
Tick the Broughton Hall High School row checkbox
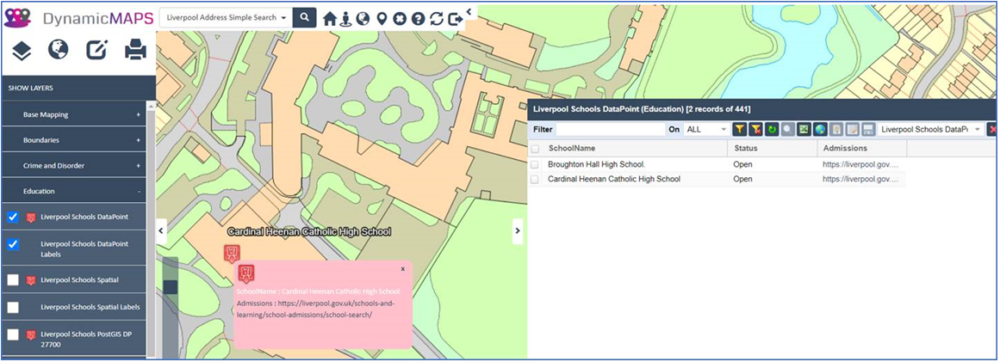[534, 164]
